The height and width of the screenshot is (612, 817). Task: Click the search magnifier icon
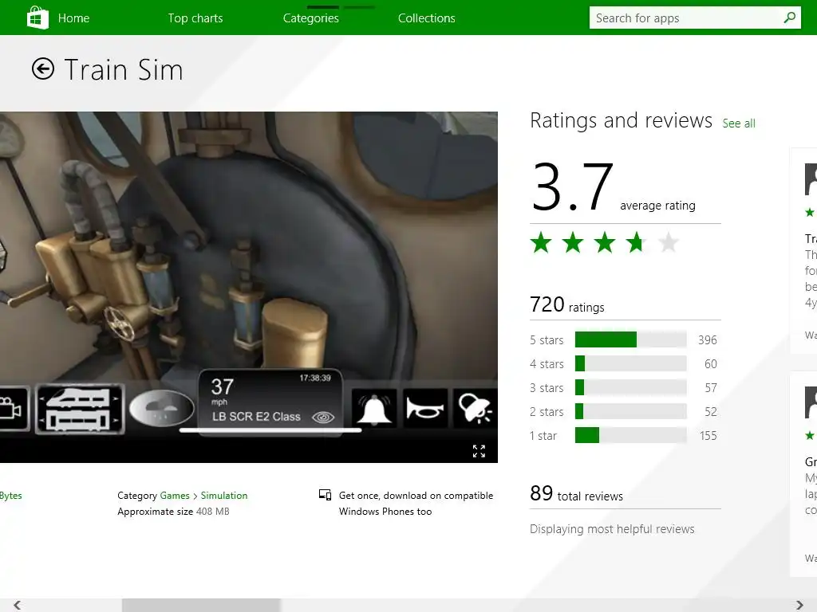click(789, 18)
